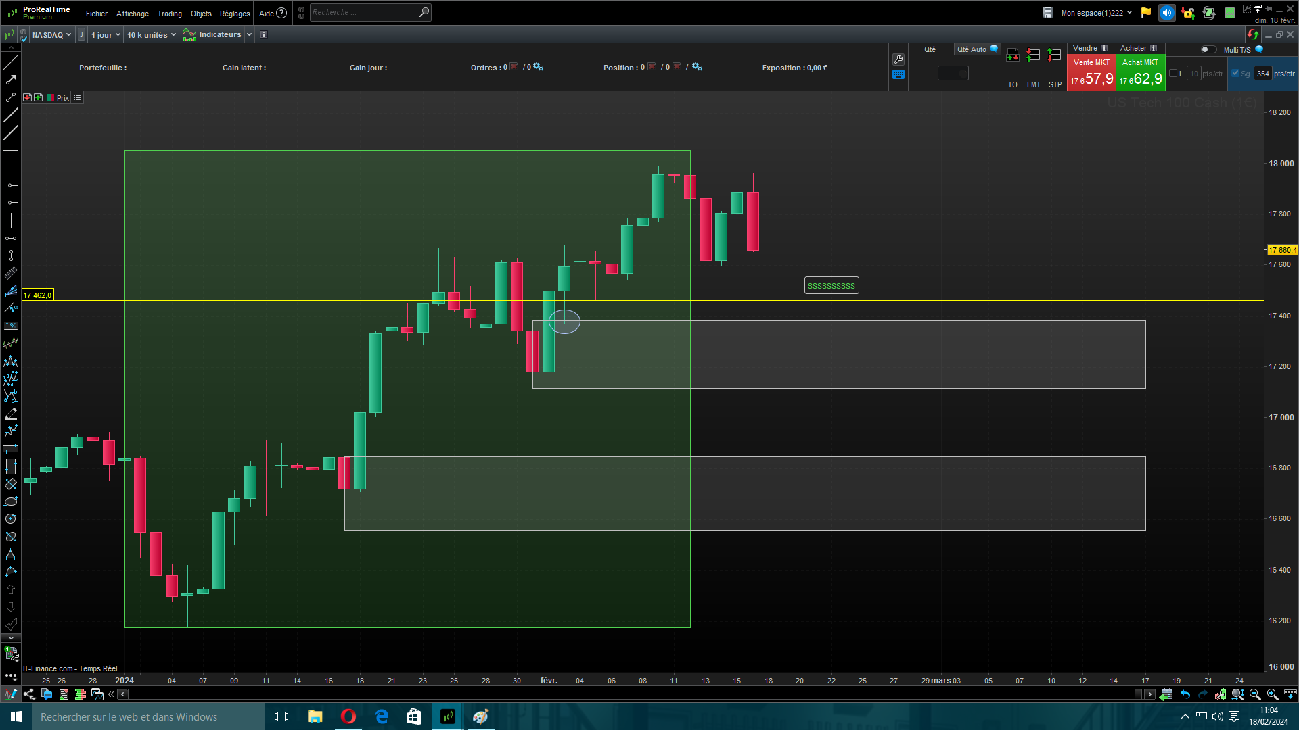Open the NASDAQ instrument dropdown

point(51,35)
